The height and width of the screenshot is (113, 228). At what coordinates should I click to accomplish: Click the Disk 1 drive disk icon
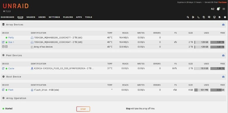pyautogui.click(x=32, y=42)
